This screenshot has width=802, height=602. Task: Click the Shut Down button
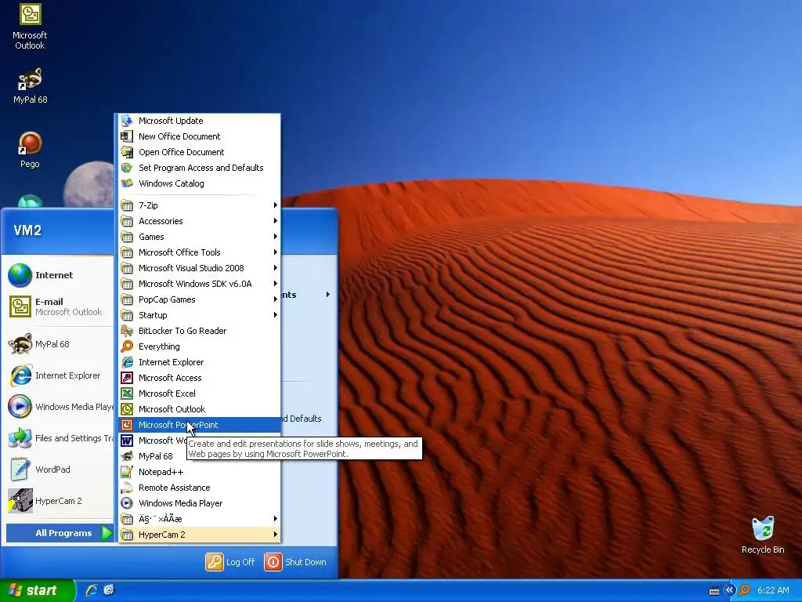[295, 562]
